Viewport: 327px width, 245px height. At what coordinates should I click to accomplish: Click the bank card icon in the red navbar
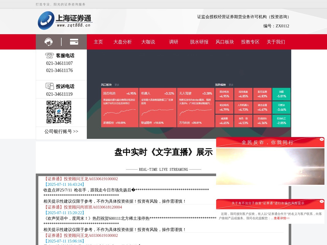coord(74,42)
